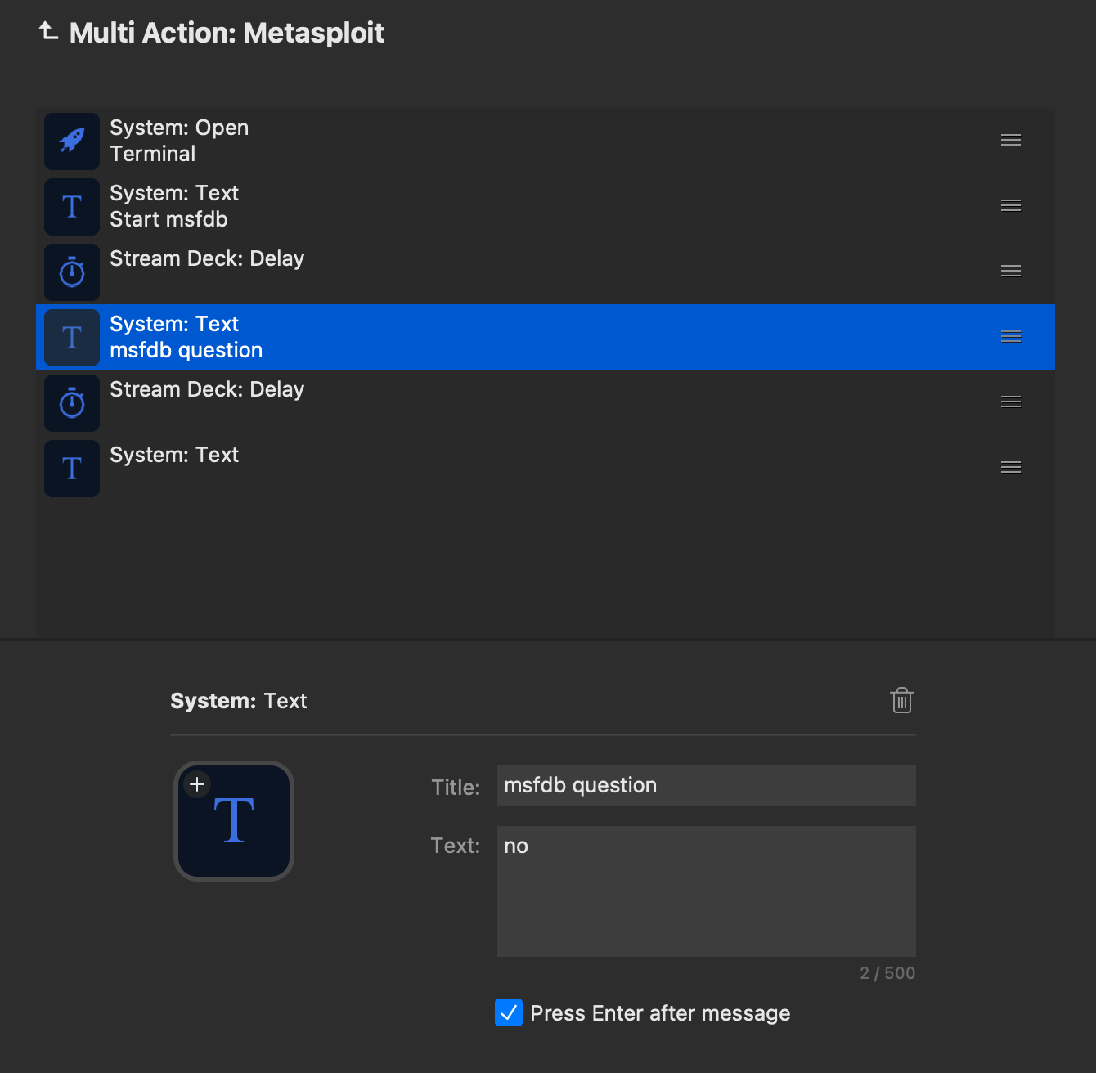This screenshot has height=1073, width=1096.
Task: Click the Multi Action: Metasploit heading
Action: point(227,33)
